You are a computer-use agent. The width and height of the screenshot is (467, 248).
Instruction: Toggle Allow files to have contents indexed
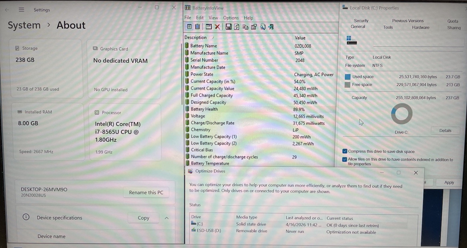[345, 159]
